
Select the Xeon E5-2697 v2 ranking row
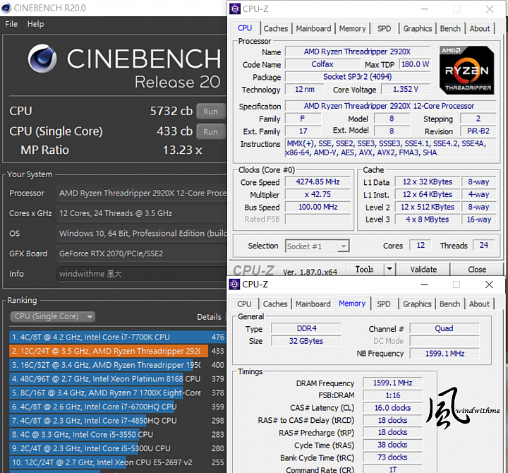click(117, 462)
